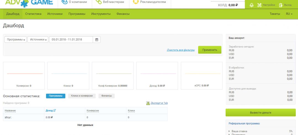Select the blue Программы statistics tab
The width and height of the screenshot is (298, 135).
coord(55,96)
